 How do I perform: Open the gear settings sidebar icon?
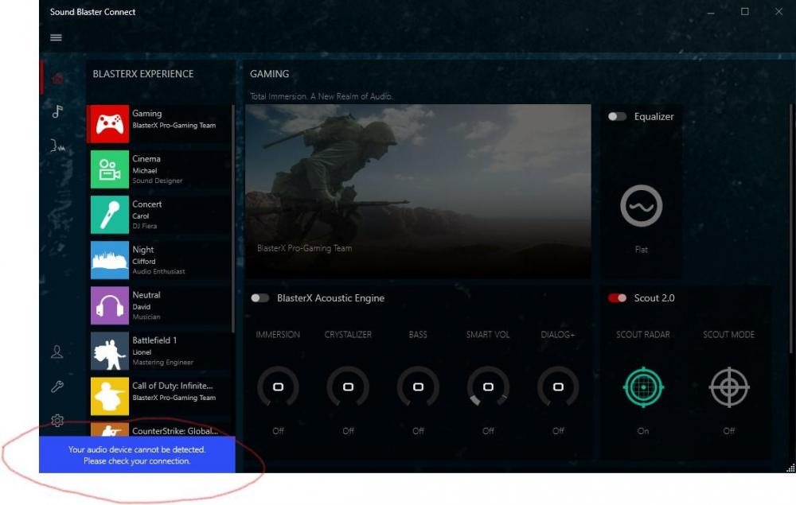click(57, 421)
